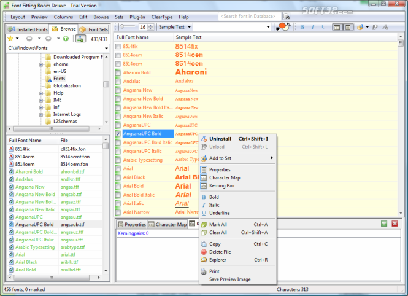Select Mark All in context menu
The height and width of the screenshot is (296, 408).
pos(237,224)
